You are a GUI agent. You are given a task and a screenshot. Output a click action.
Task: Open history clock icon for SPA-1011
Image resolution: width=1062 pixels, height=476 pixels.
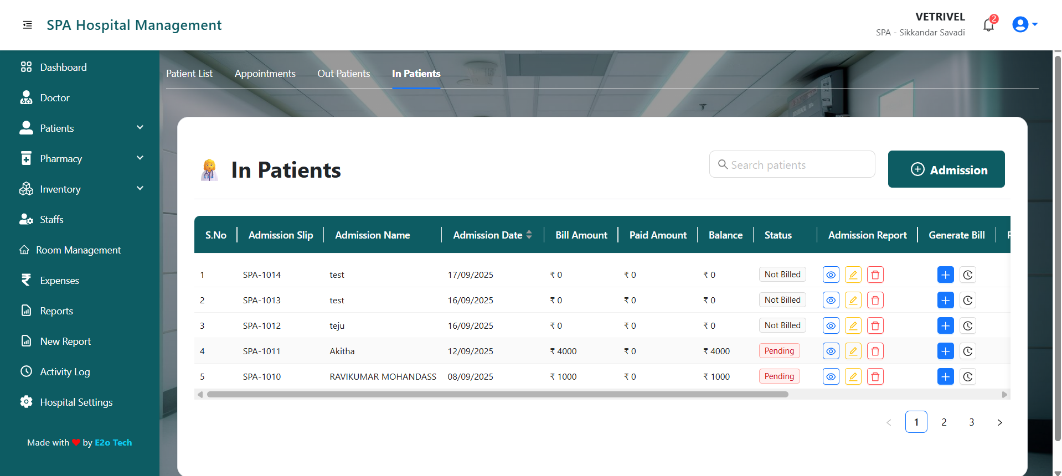[967, 351]
